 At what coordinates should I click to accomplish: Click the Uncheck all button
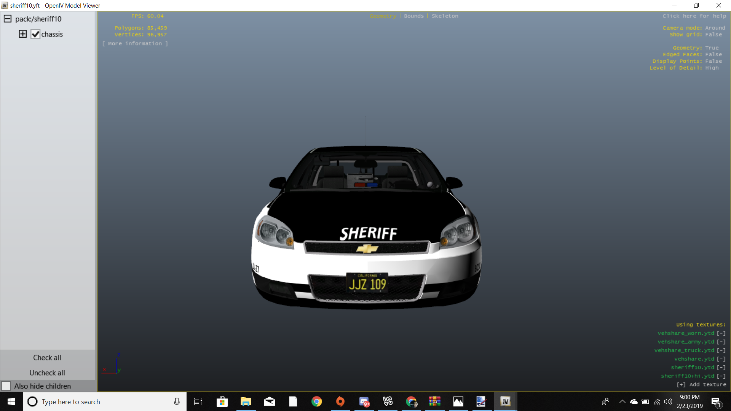[x=47, y=373]
